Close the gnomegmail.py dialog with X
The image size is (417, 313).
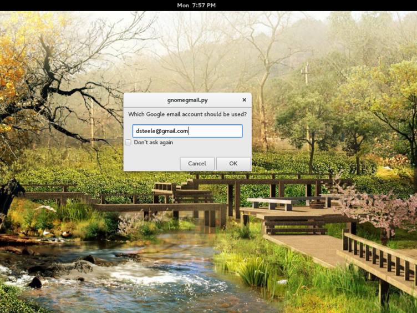click(x=244, y=100)
